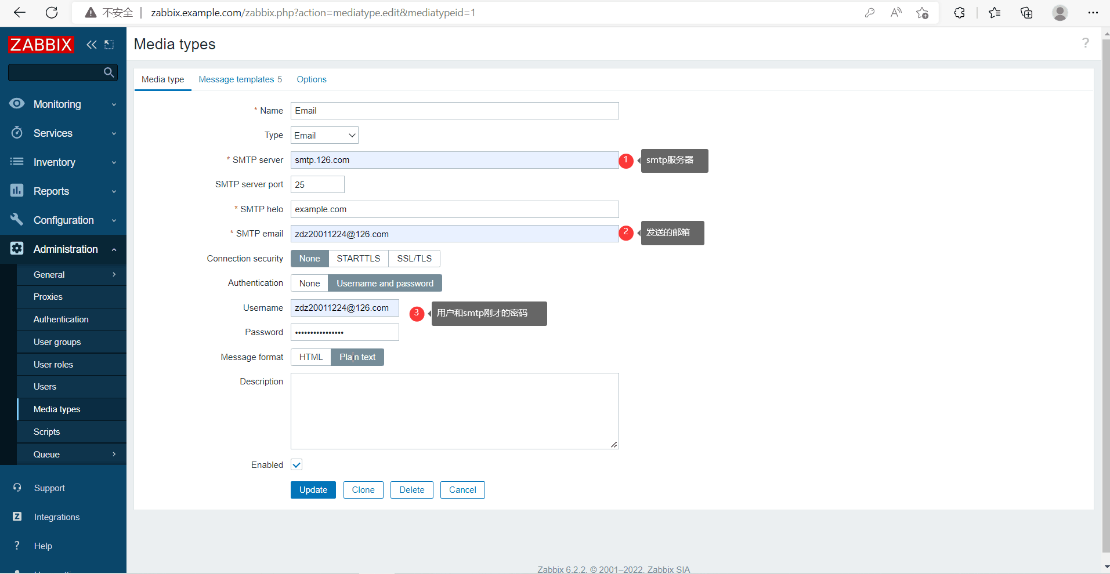Expand the Queue submenu
This screenshot has width=1110, height=574.
72,455
